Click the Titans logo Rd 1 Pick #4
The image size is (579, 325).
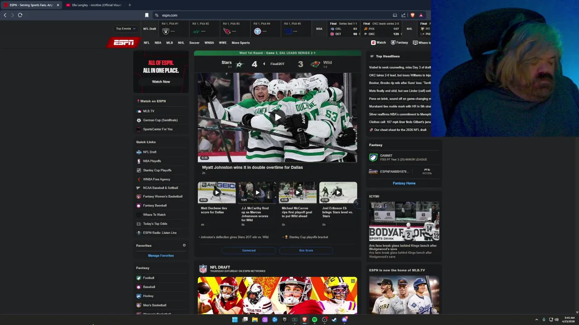point(257,31)
